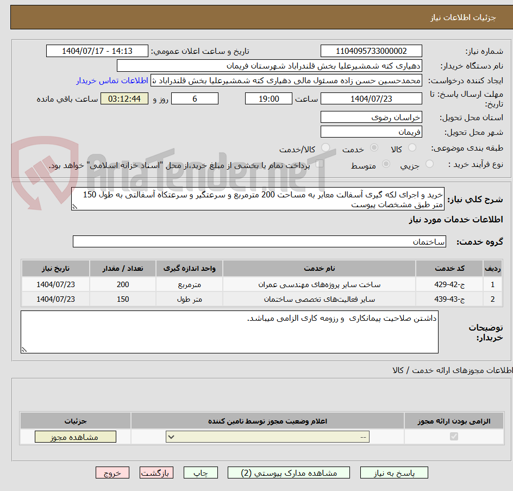
Task: Toggle the الزامی بودن ارائه مجوز checkbox
Action: point(454,436)
